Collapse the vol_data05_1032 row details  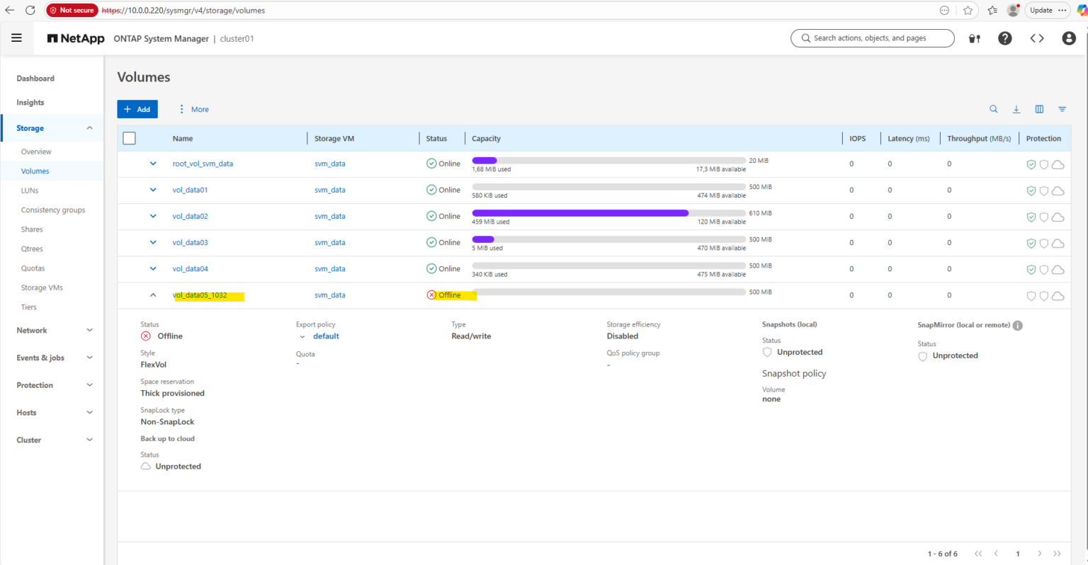[x=153, y=295]
